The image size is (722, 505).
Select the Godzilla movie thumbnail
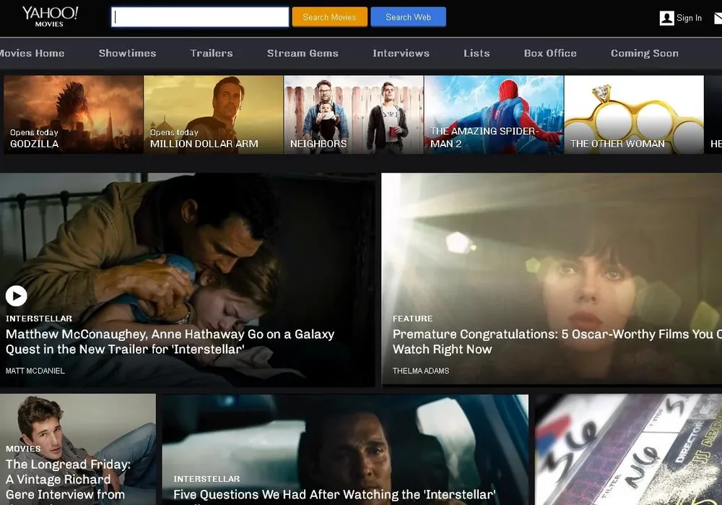click(x=74, y=114)
